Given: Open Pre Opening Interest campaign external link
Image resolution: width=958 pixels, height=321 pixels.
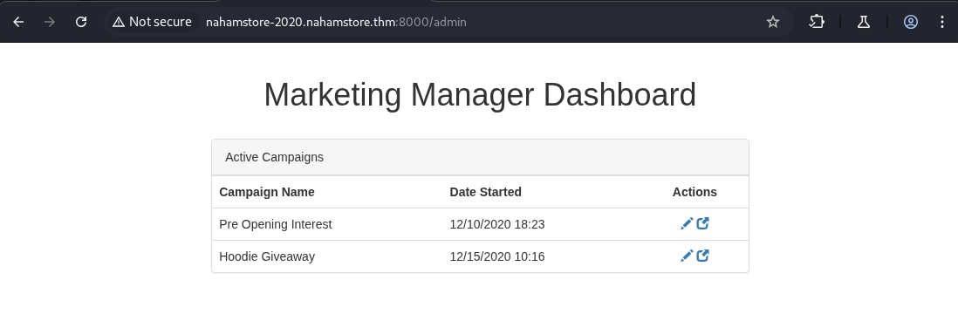Looking at the screenshot, I should (702, 223).
